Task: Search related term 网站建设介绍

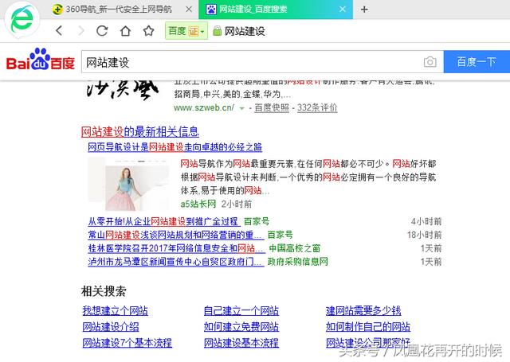Action: pos(111,327)
